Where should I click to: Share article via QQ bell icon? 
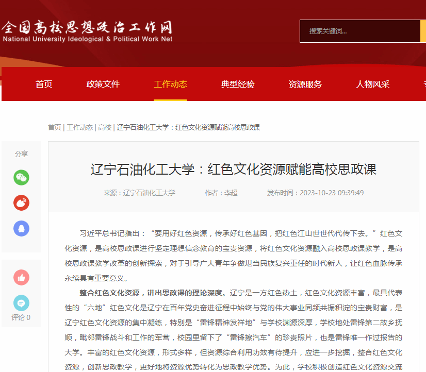pyautogui.click(x=21, y=228)
